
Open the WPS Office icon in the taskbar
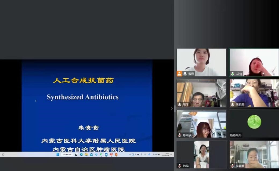[x=111, y=155]
